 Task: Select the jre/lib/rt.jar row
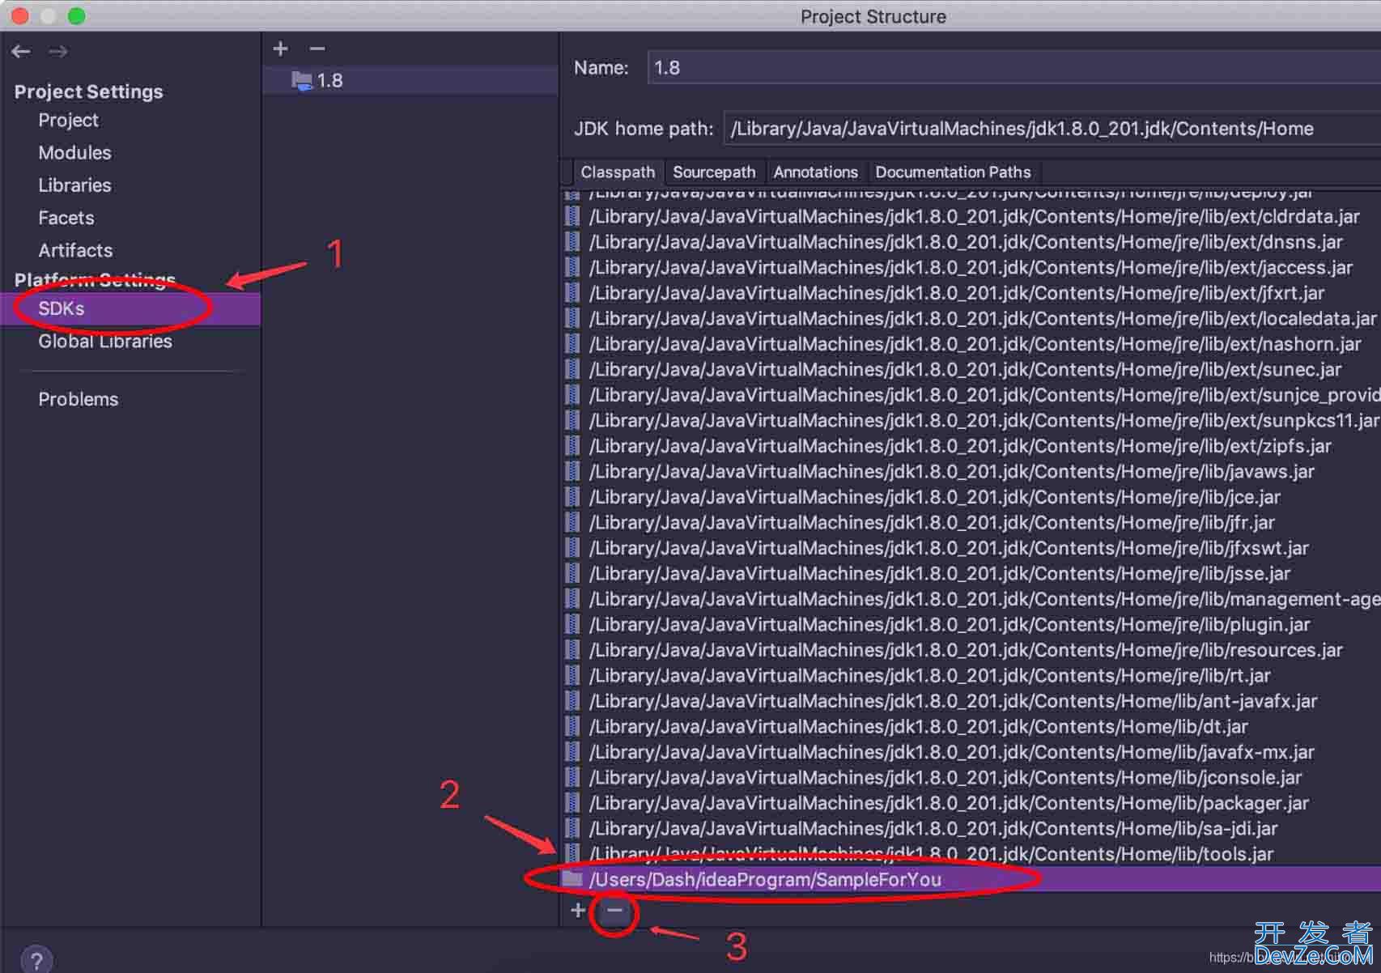971,675
